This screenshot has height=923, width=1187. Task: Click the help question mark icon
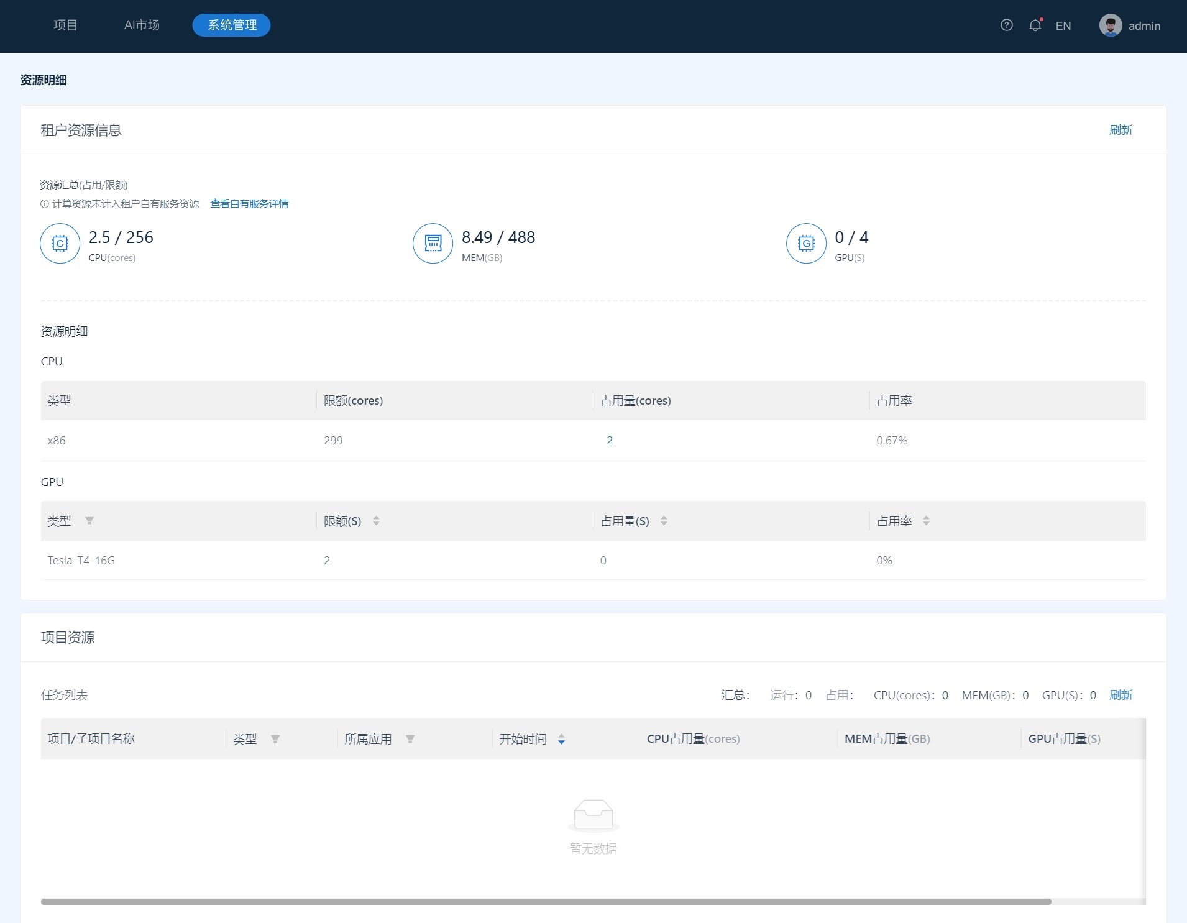[x=1006, y=25]
